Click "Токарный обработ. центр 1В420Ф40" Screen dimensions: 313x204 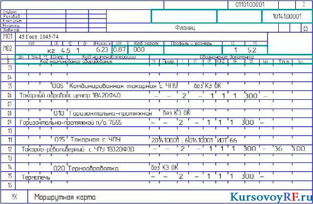[70, 95]
